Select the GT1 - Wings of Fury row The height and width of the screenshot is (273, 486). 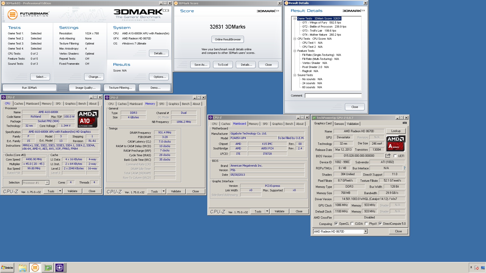[x=321, y=22]
